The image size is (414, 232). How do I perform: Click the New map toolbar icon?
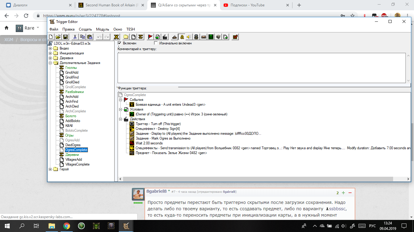pos(51,37)
